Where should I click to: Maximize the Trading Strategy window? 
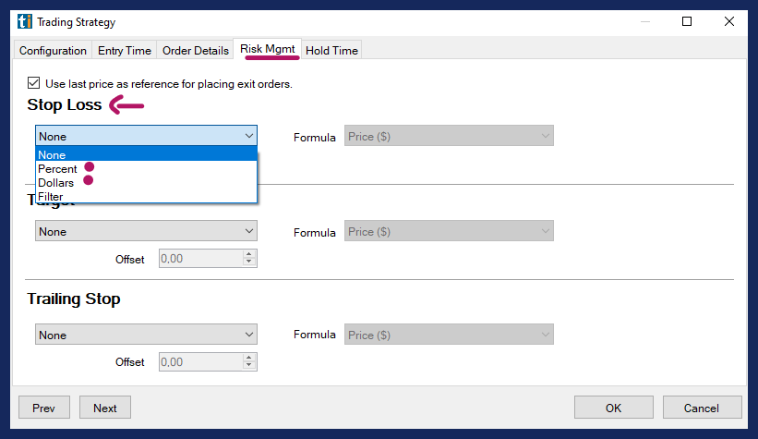[687, 21]
